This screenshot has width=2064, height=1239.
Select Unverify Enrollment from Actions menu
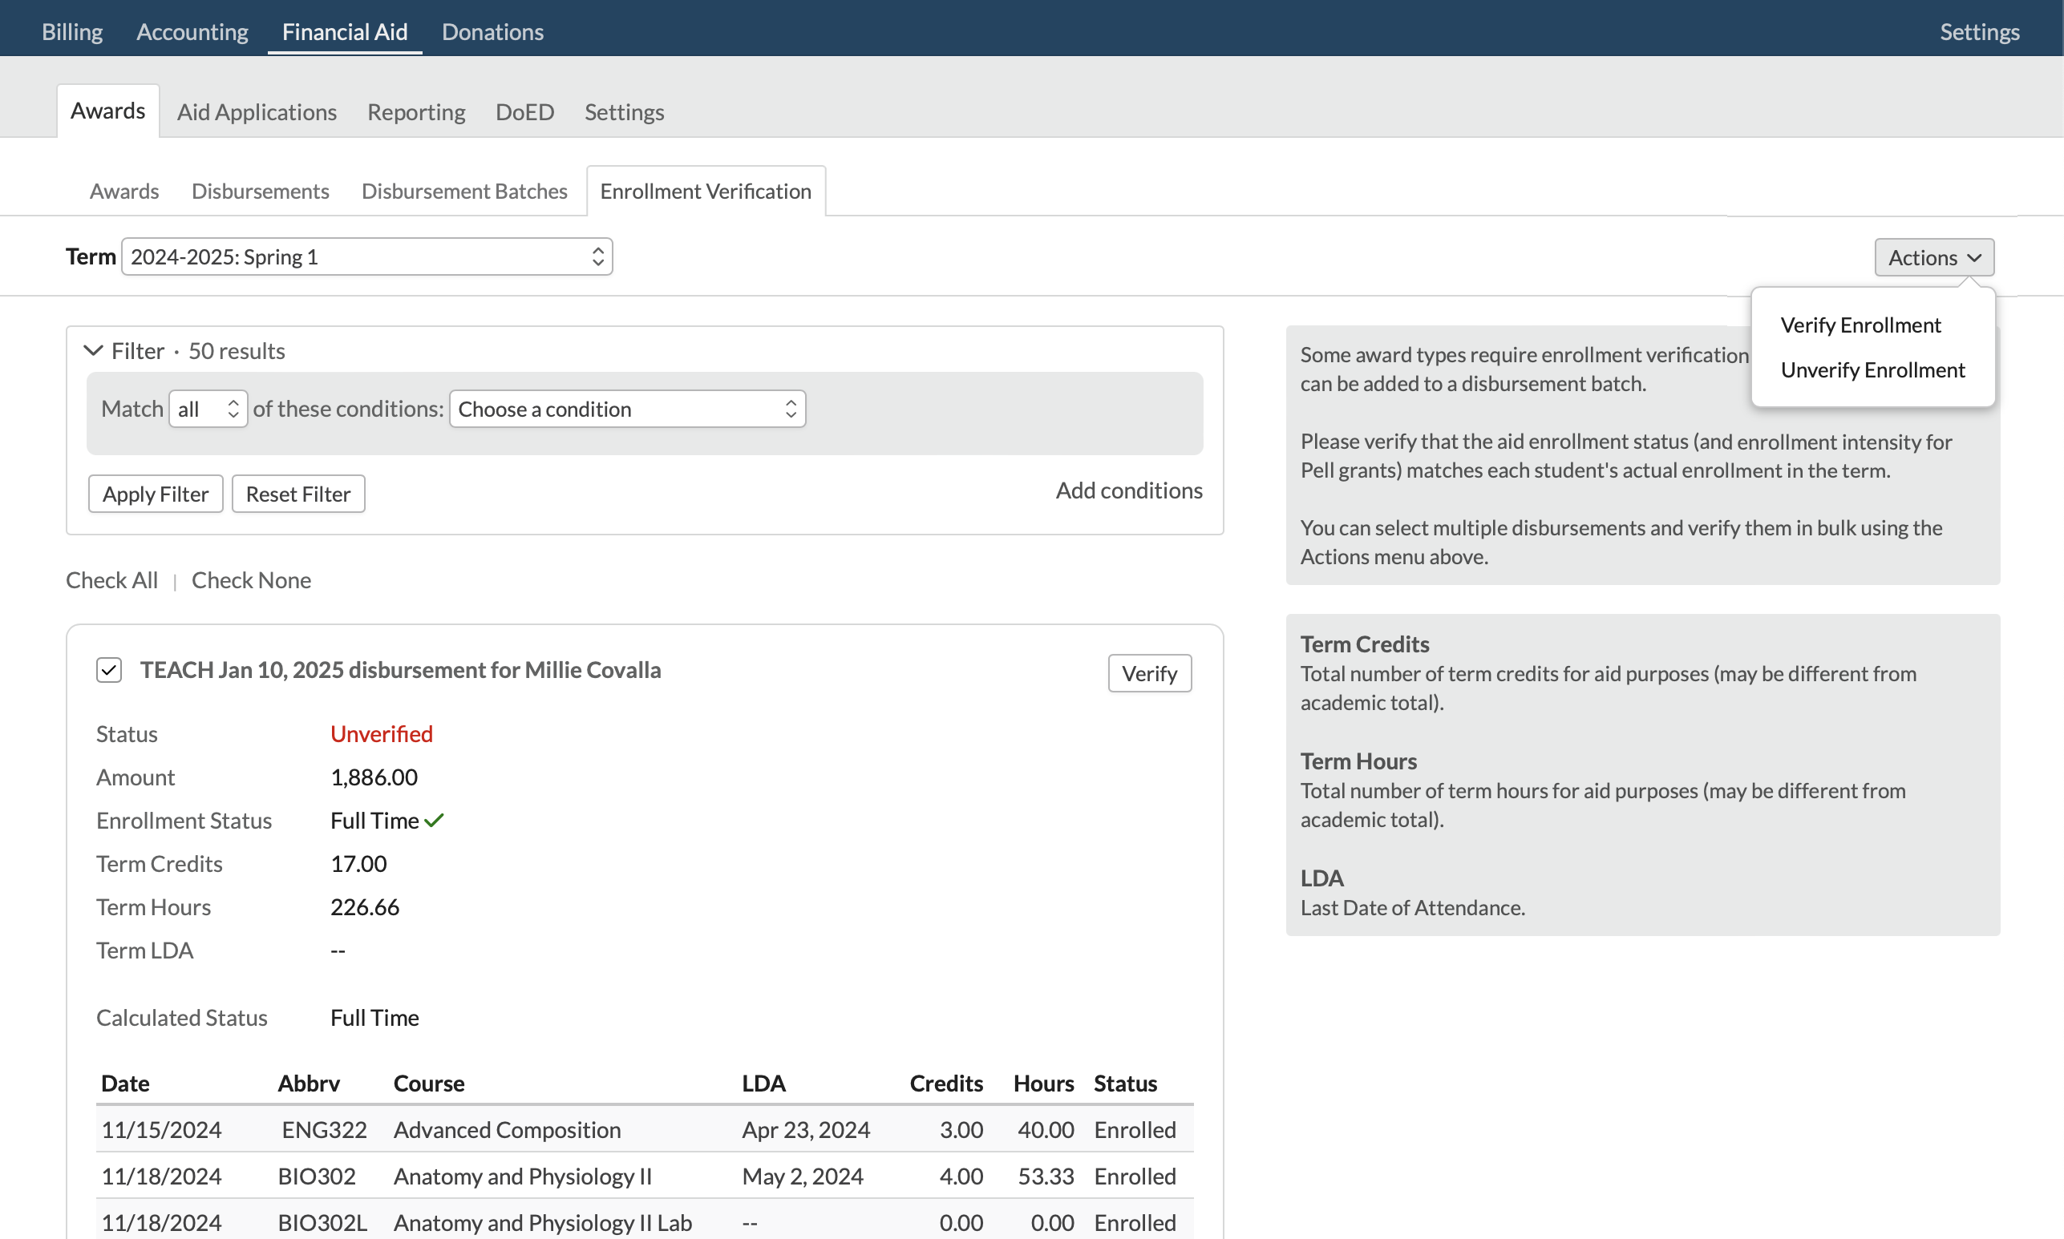1872,370
